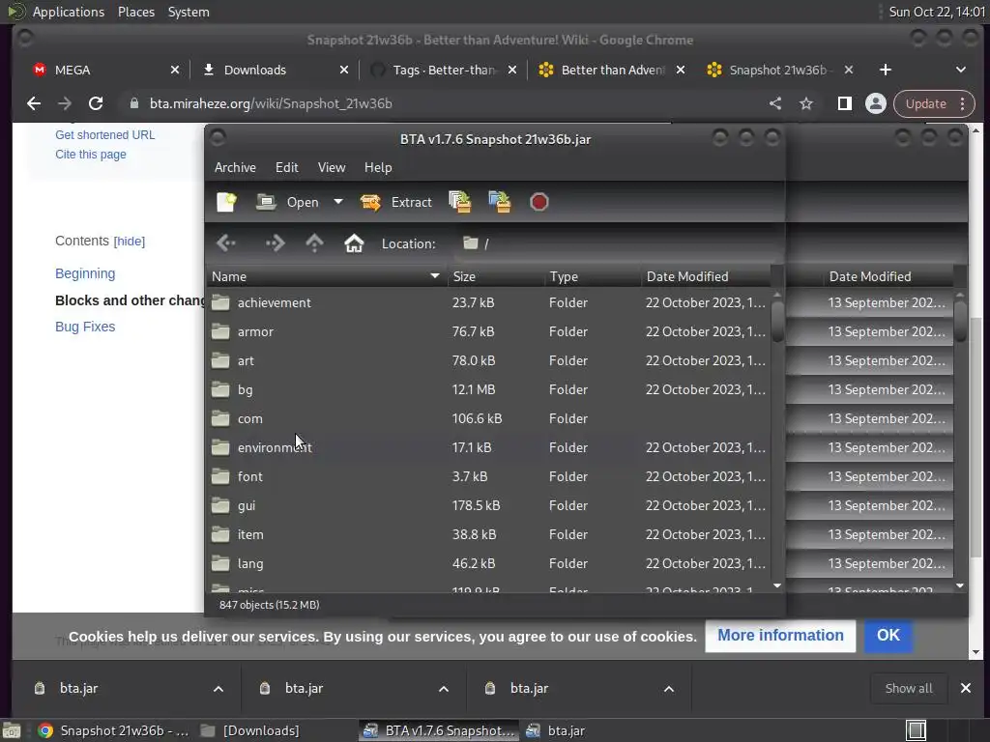This screenshot has width=990, height=742.
Task: Accept cookies with the OK button
Action: [888, 636]
